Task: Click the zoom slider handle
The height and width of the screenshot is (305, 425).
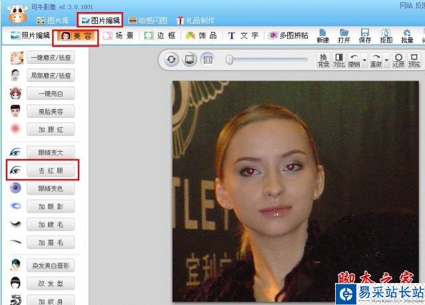Action: [230, 59]
